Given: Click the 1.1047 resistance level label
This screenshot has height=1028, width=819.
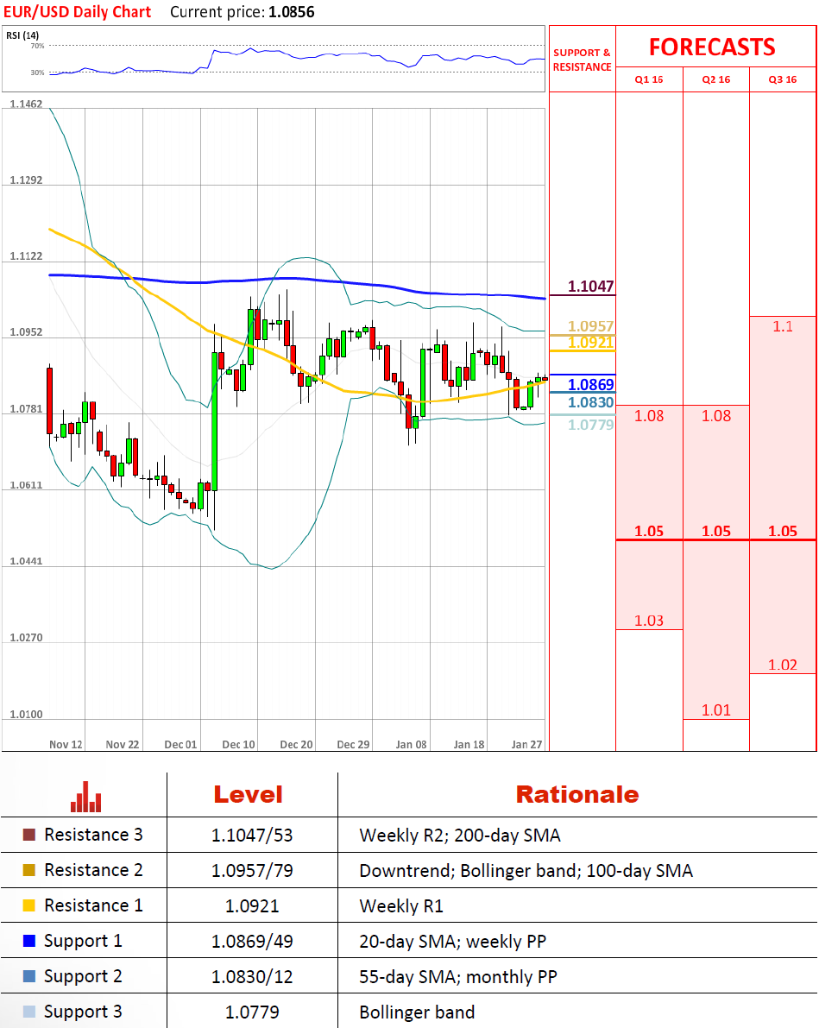Looking at the screenshot, I should click(x=591, y=287).
